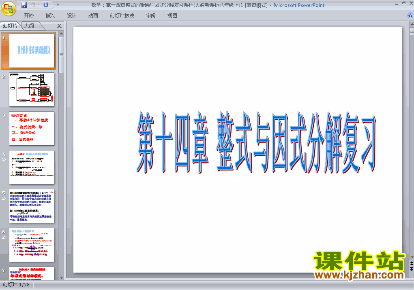Click the Undo arrow icon
The image size is (414, 290).
(x=33, y=5)
